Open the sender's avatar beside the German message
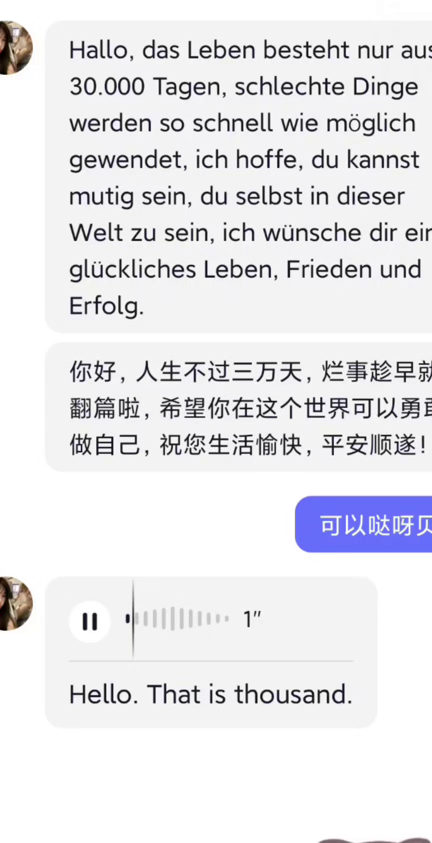Image resolution: width=432 pixels, height=843 pixels. pyautogui.click(x=15, y=48)
